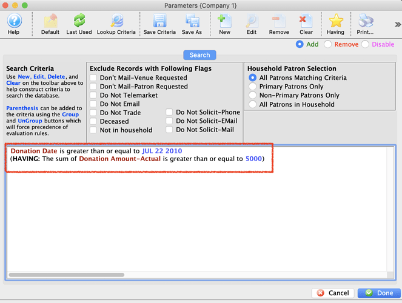Enable Do Not Solicit-EMail
The height and width of the screenshot is (303, 402).
click(x=169, y=121)
